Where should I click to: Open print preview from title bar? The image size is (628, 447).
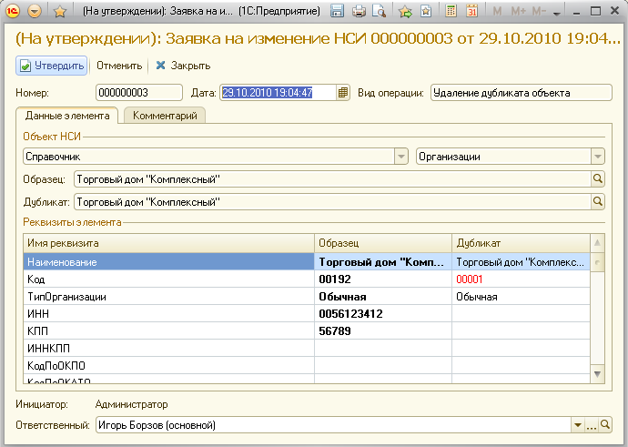tap(378, 12)
